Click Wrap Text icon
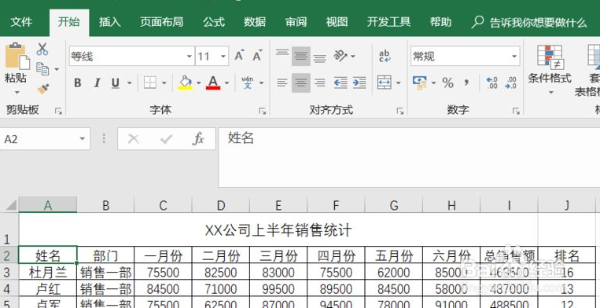The width and height of the screenshot is (600, 308). coord(385,56)
